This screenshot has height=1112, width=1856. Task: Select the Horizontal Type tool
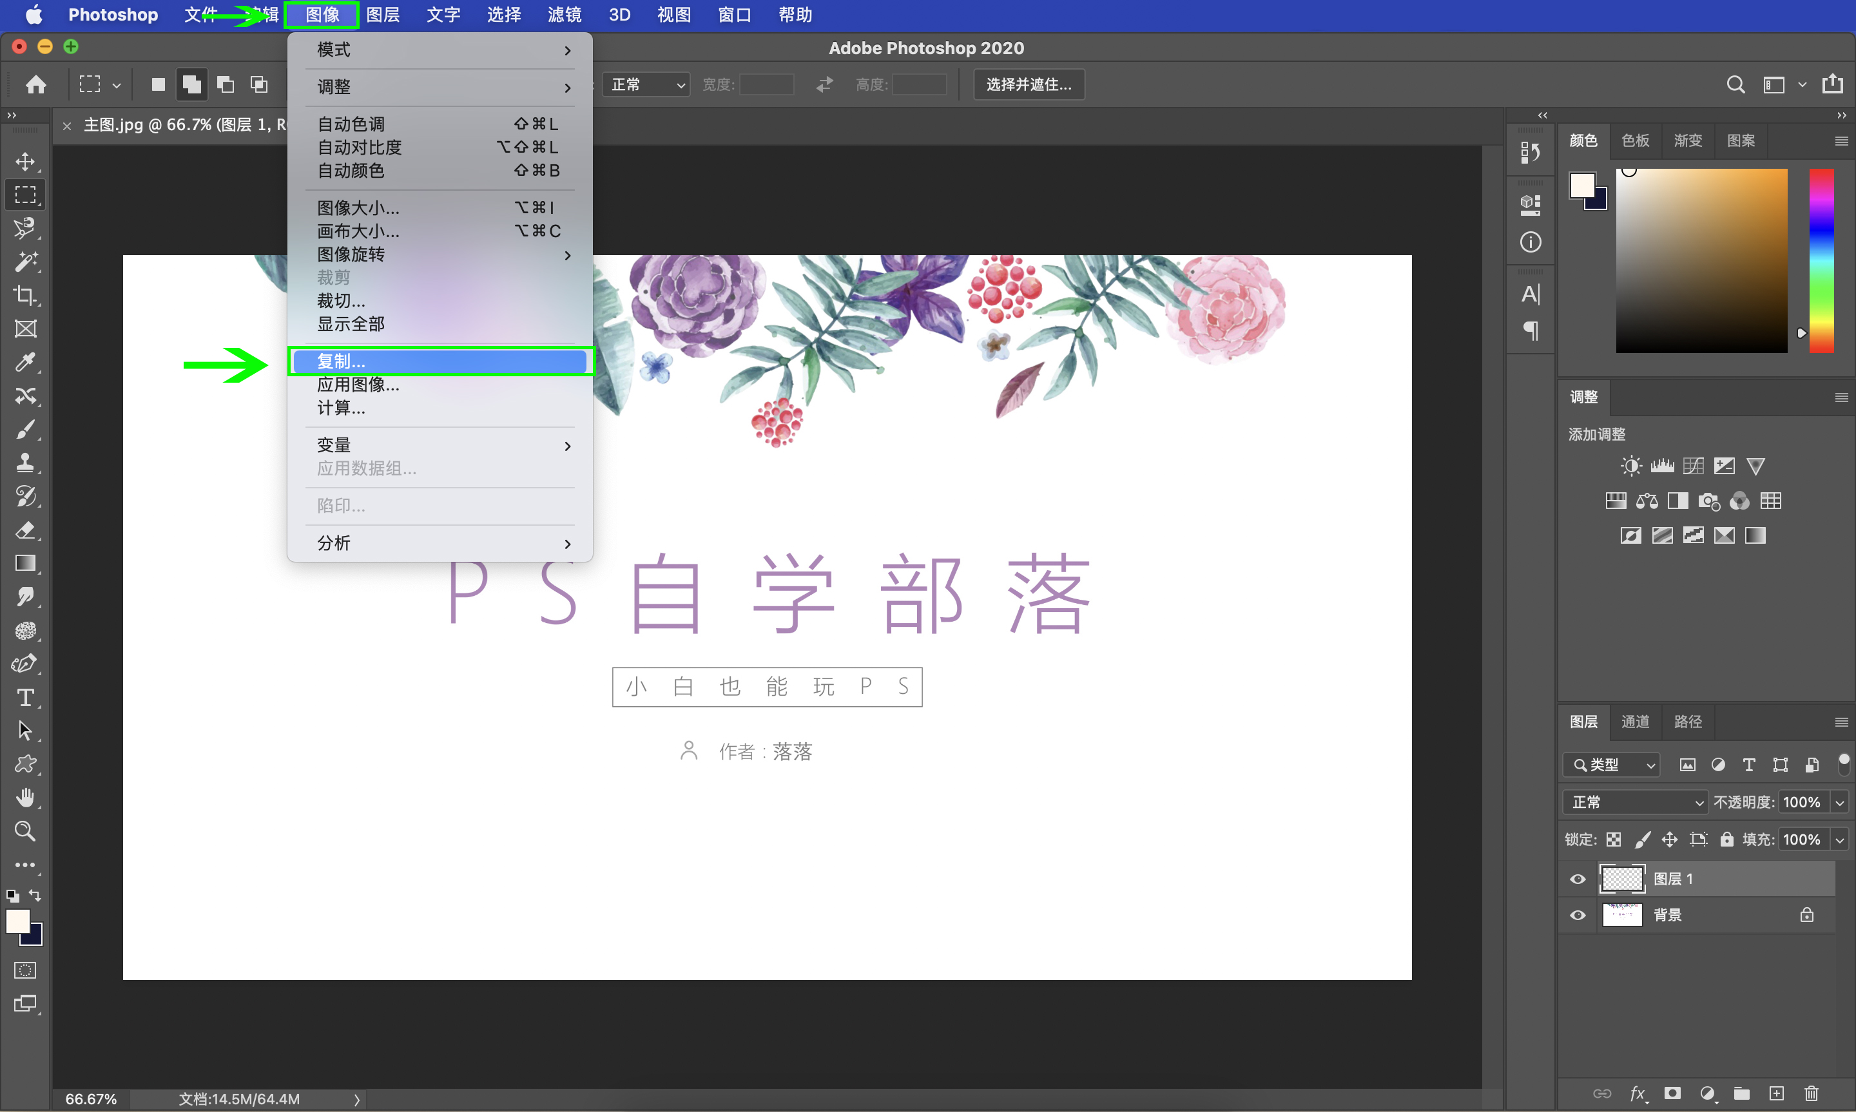coord(26,698)
